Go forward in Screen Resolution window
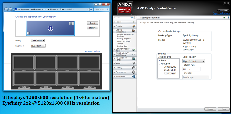Image resolution: width=232 pixels, height=114 pixels. click(10, 9)
